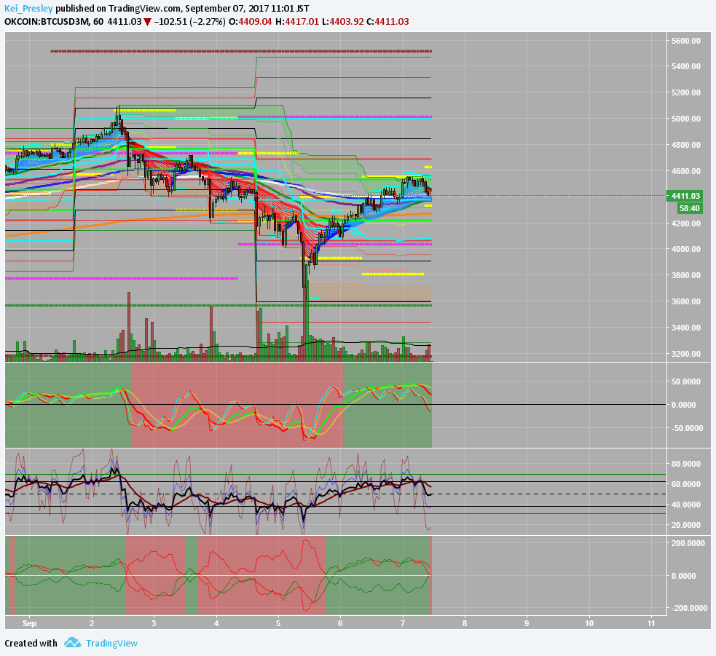The height and width of the screenshot is (656, 716).
Task: Click date 3 on the time axis
Action: coord(154,623)
